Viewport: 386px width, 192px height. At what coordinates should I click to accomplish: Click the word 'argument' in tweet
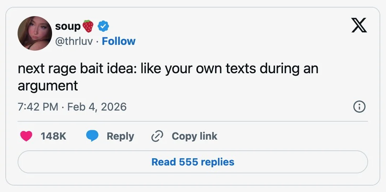pyautogui.click(x=48, y=85)
